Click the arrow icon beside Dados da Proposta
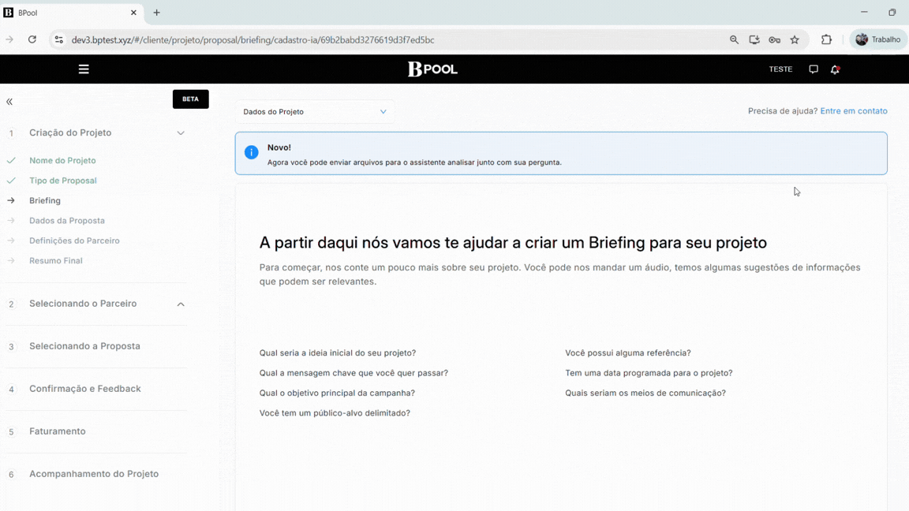 click(x=11, y=221)
